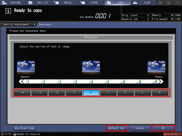
Task: Cancel the sharpness adjustment
Action: tap(140, 128)
